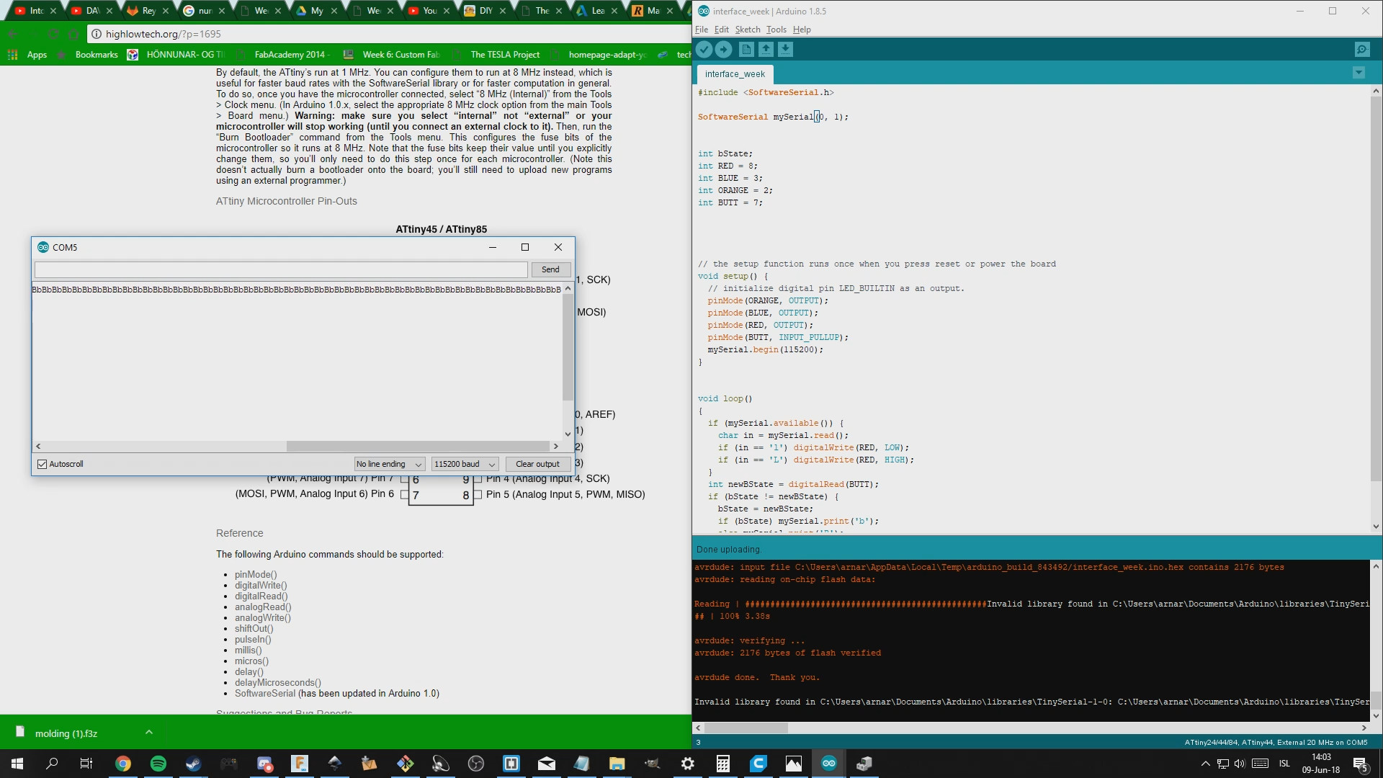
Task: Open the Calculator taskbar icon
Action: 723,764
